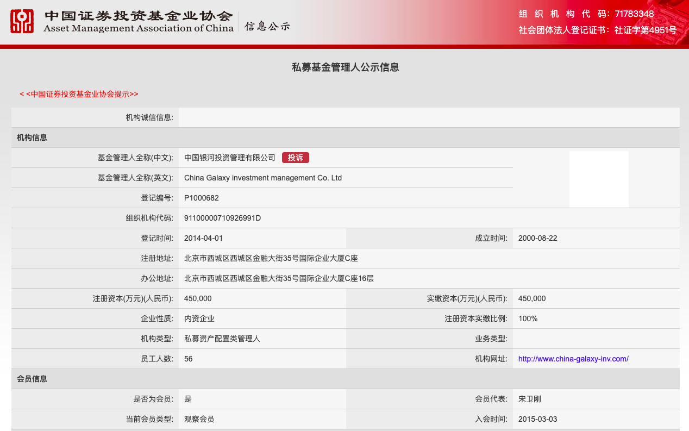This screenshot has height=431, width=689.
Task: Select institution type 私募资产配置类管理人
Action: [222, 339]
